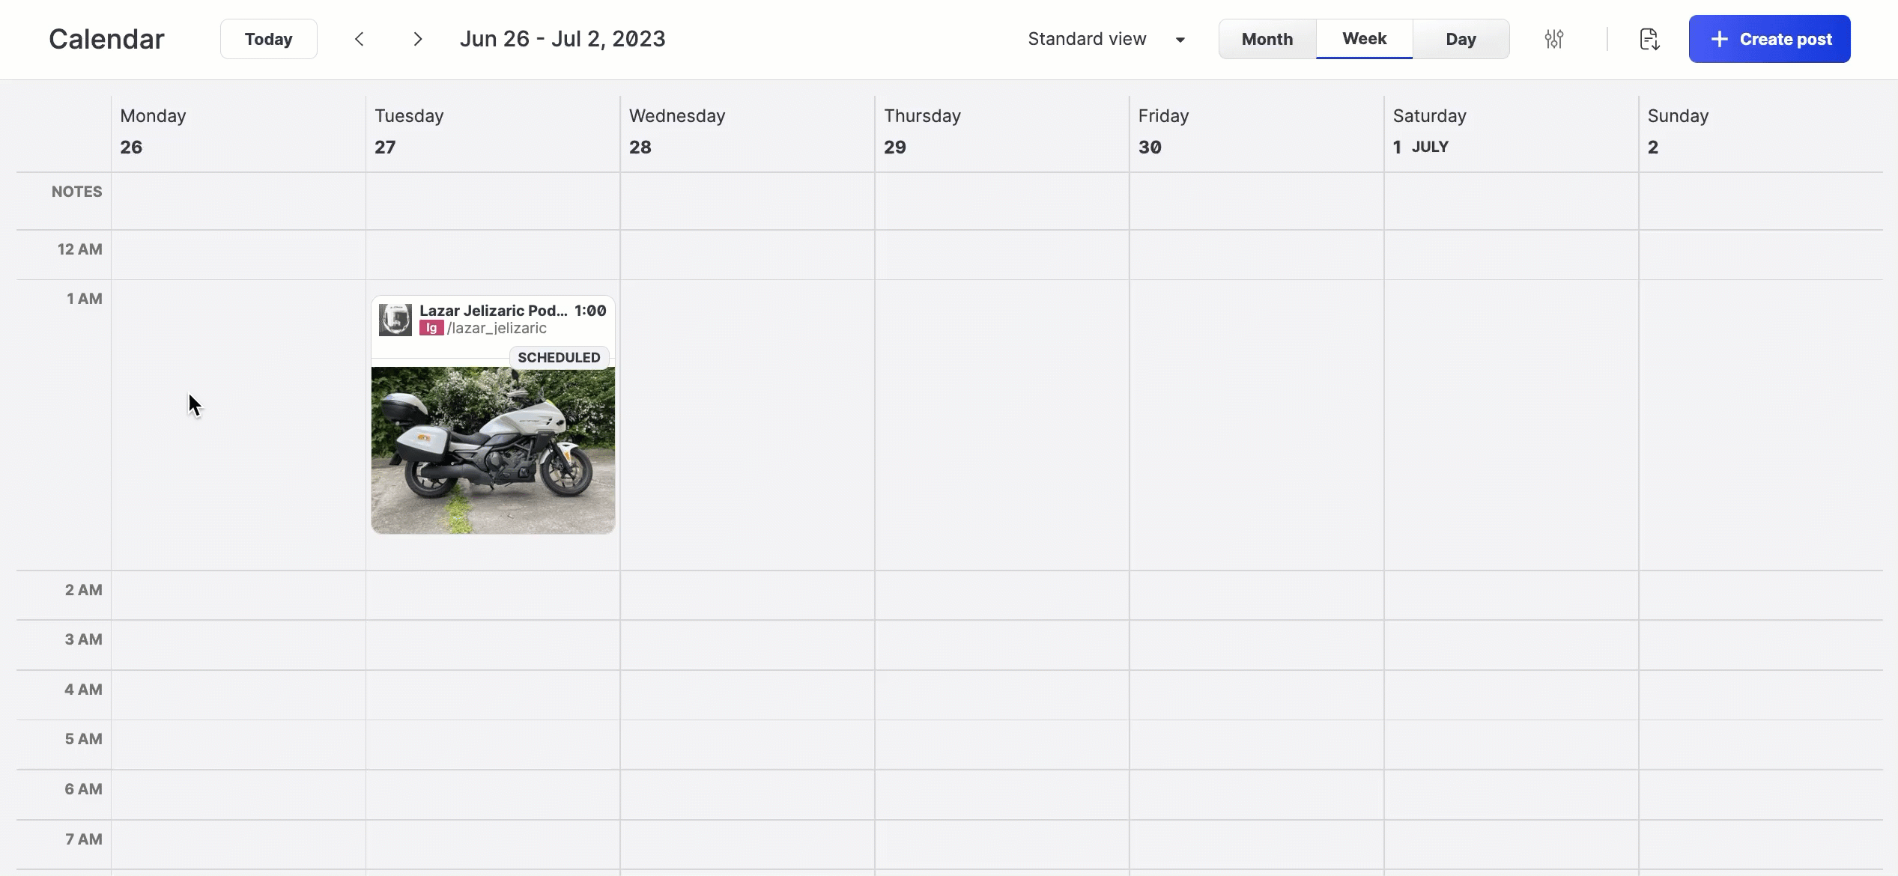Viewport: 1898px width, 876px height.
Task: Click the Wednesday 2 AM time slot
Action: click(747, 595)
